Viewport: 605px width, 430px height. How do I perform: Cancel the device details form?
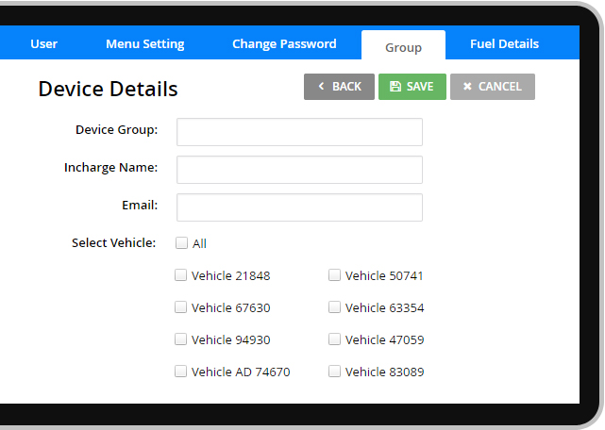pos(492,87)
